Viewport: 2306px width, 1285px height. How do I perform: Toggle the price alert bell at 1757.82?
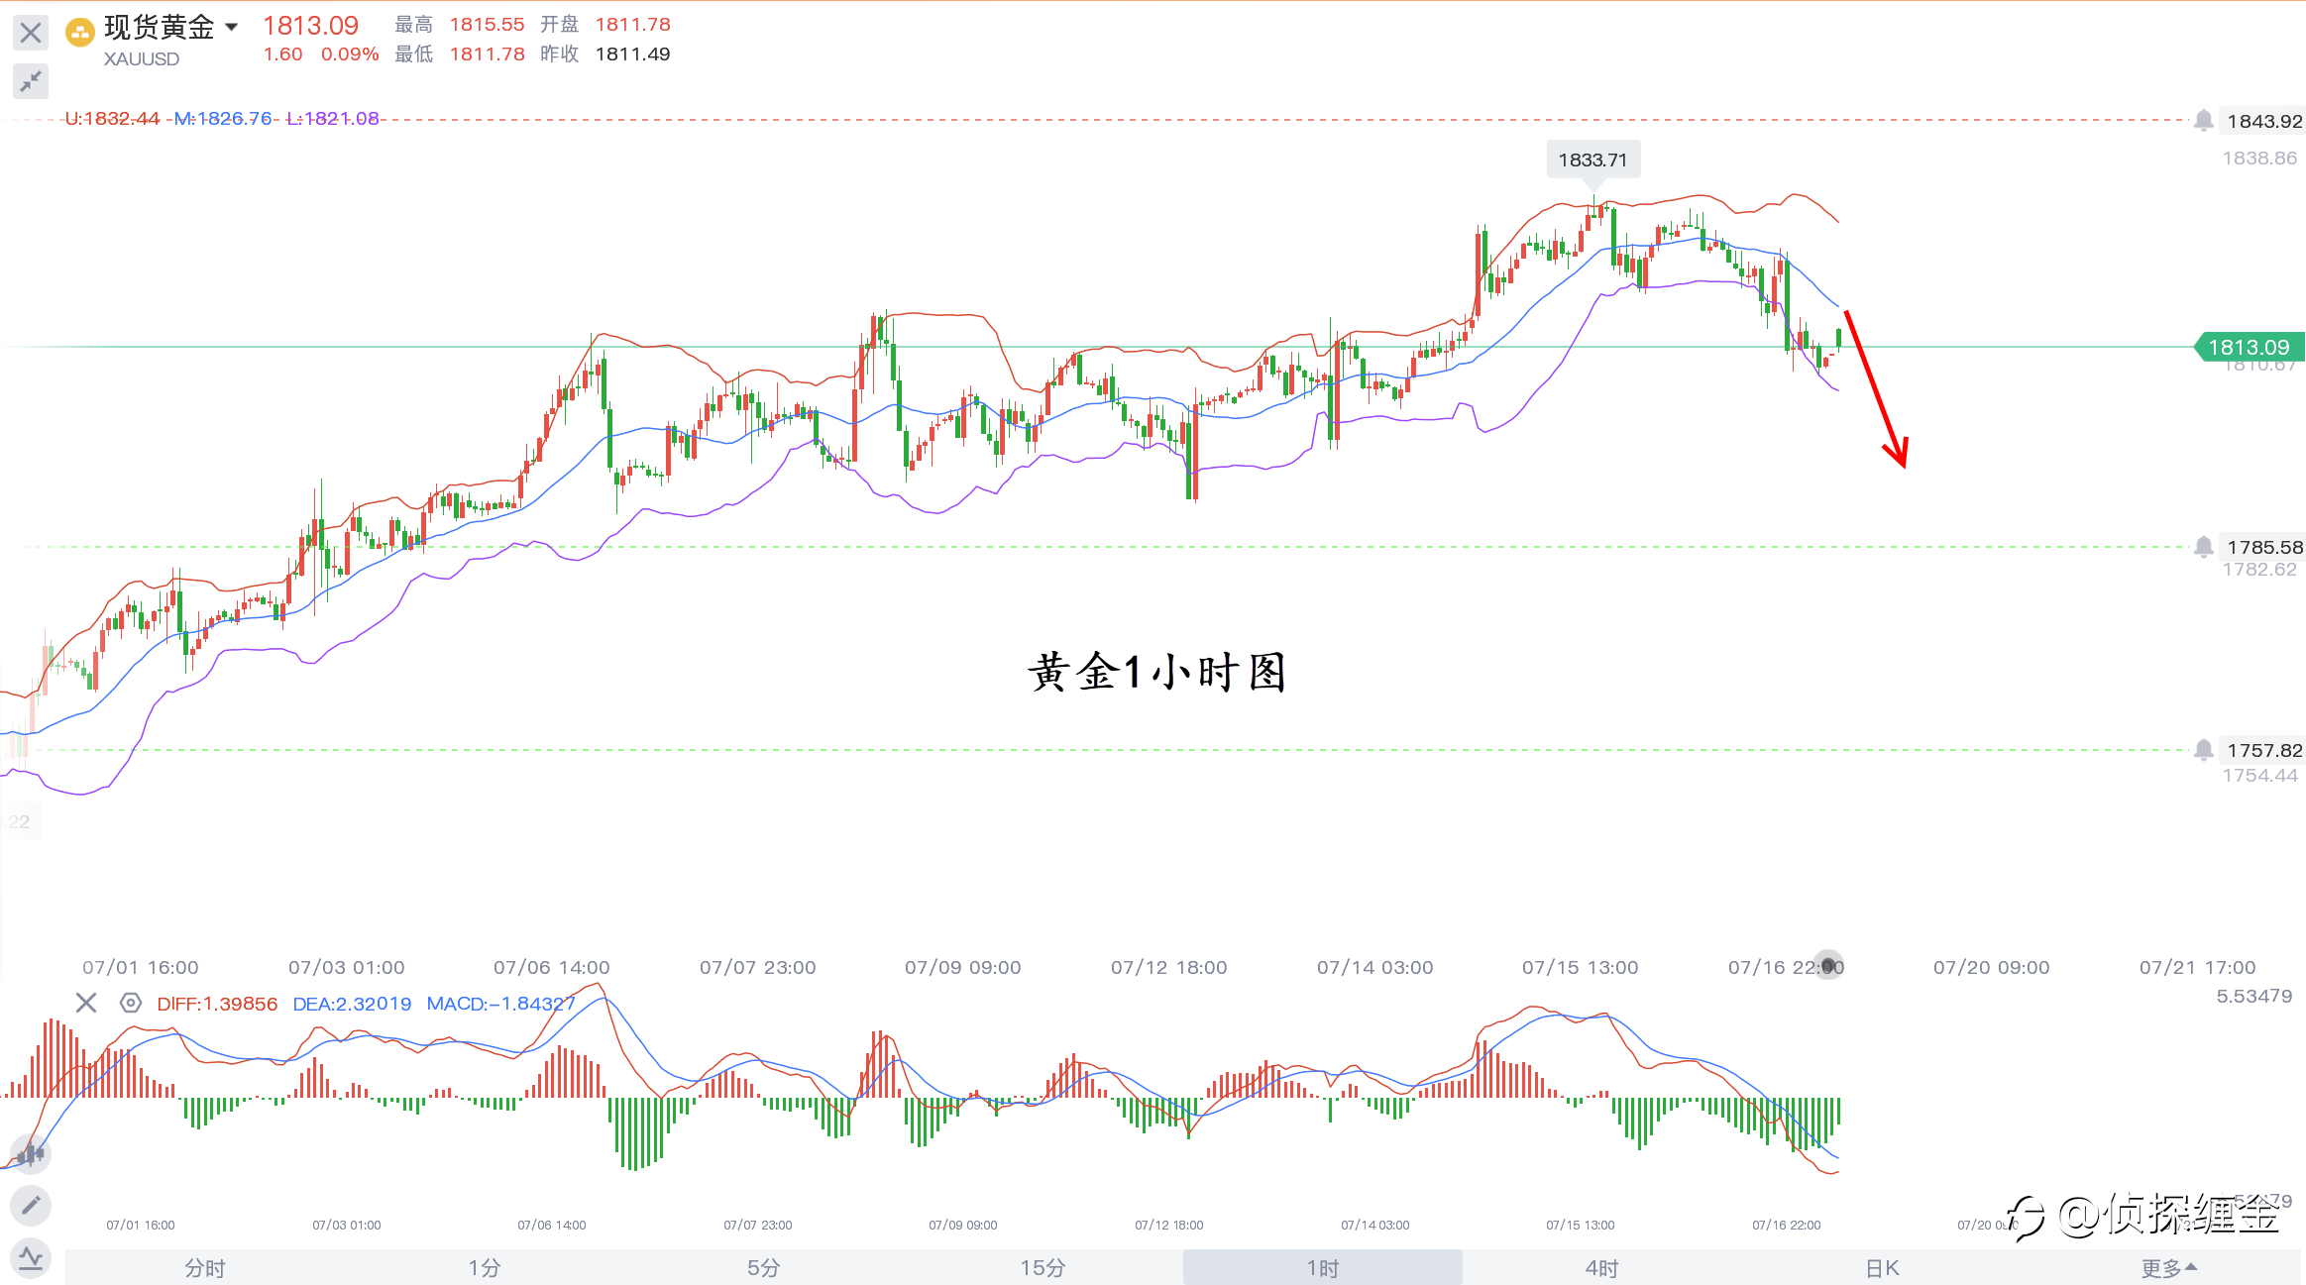click(x=2203, y=750)
